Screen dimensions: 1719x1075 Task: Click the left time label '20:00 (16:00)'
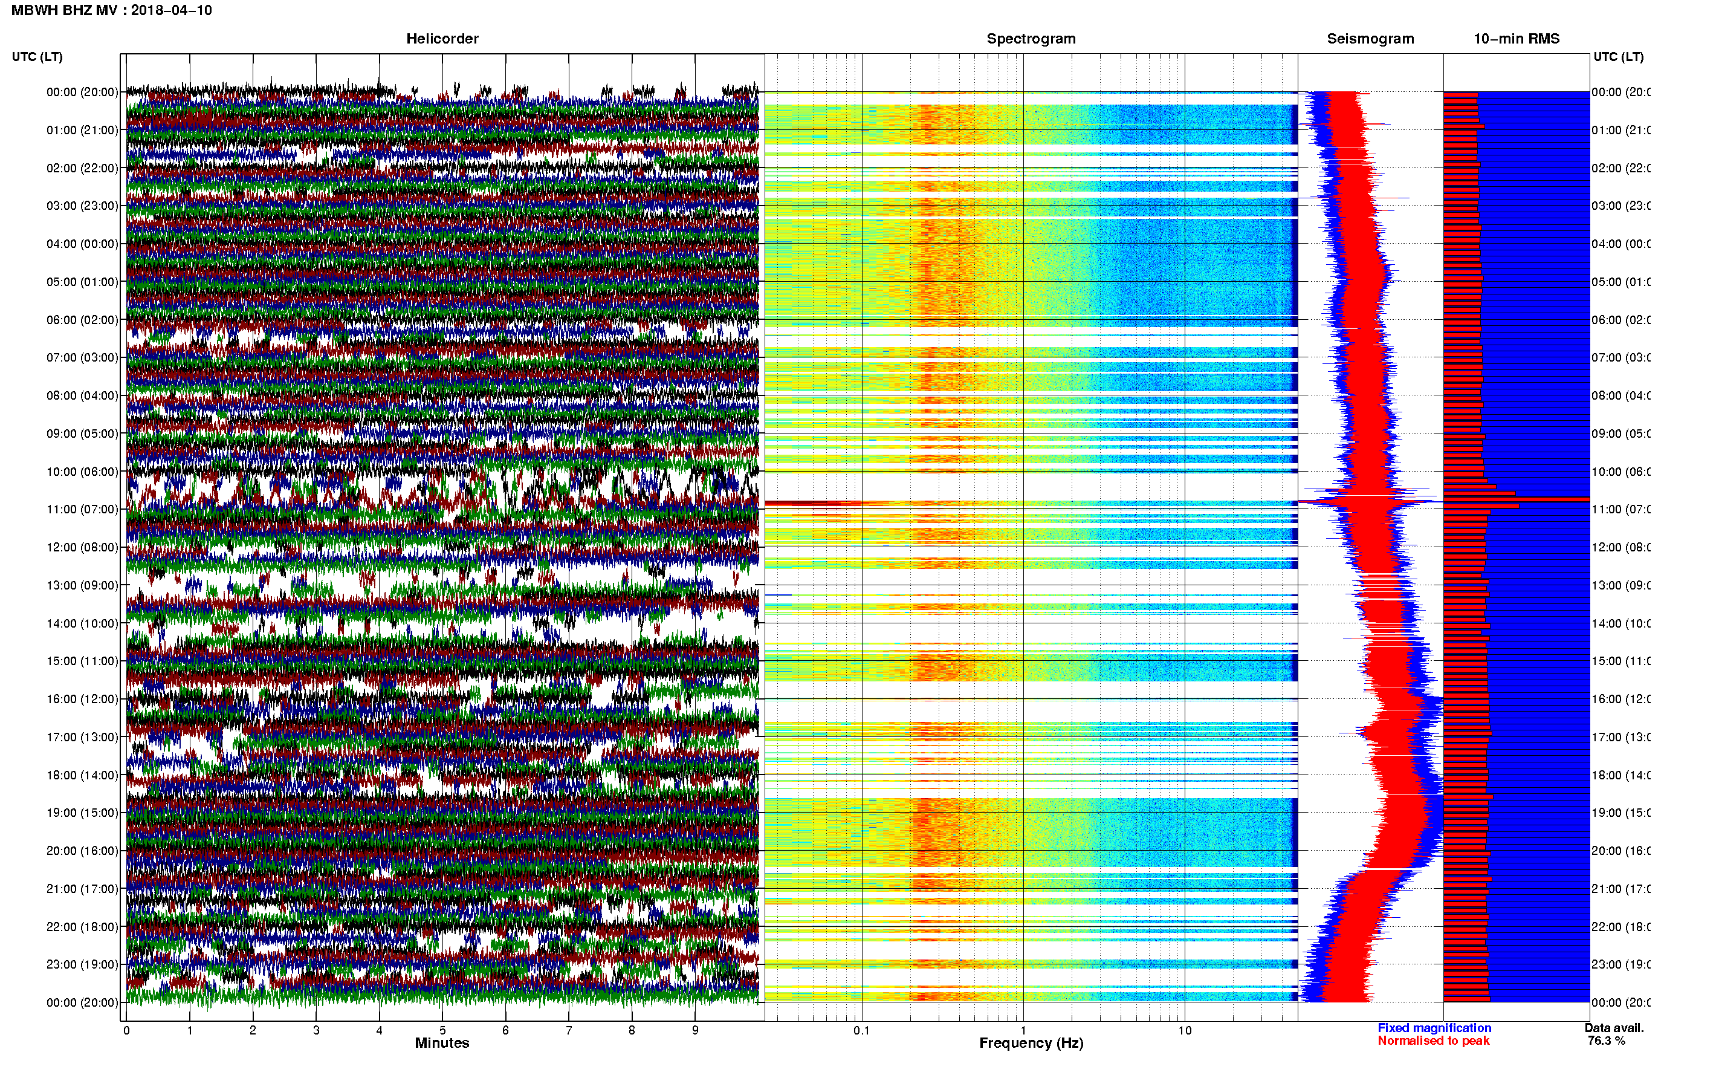pyautogui.click(x=82, y=850)
